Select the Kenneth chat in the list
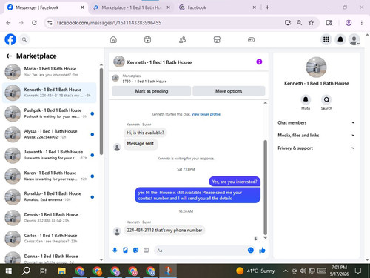 pyautogui.click(x=50, y=93)
